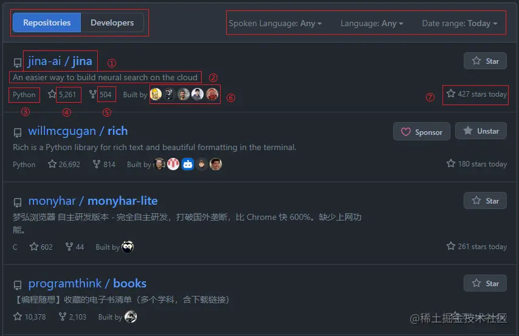Viewport: 519px width, 336px height.
Task: Open the monyhar / monyhar-lite repository link
Action: point(93,201)
